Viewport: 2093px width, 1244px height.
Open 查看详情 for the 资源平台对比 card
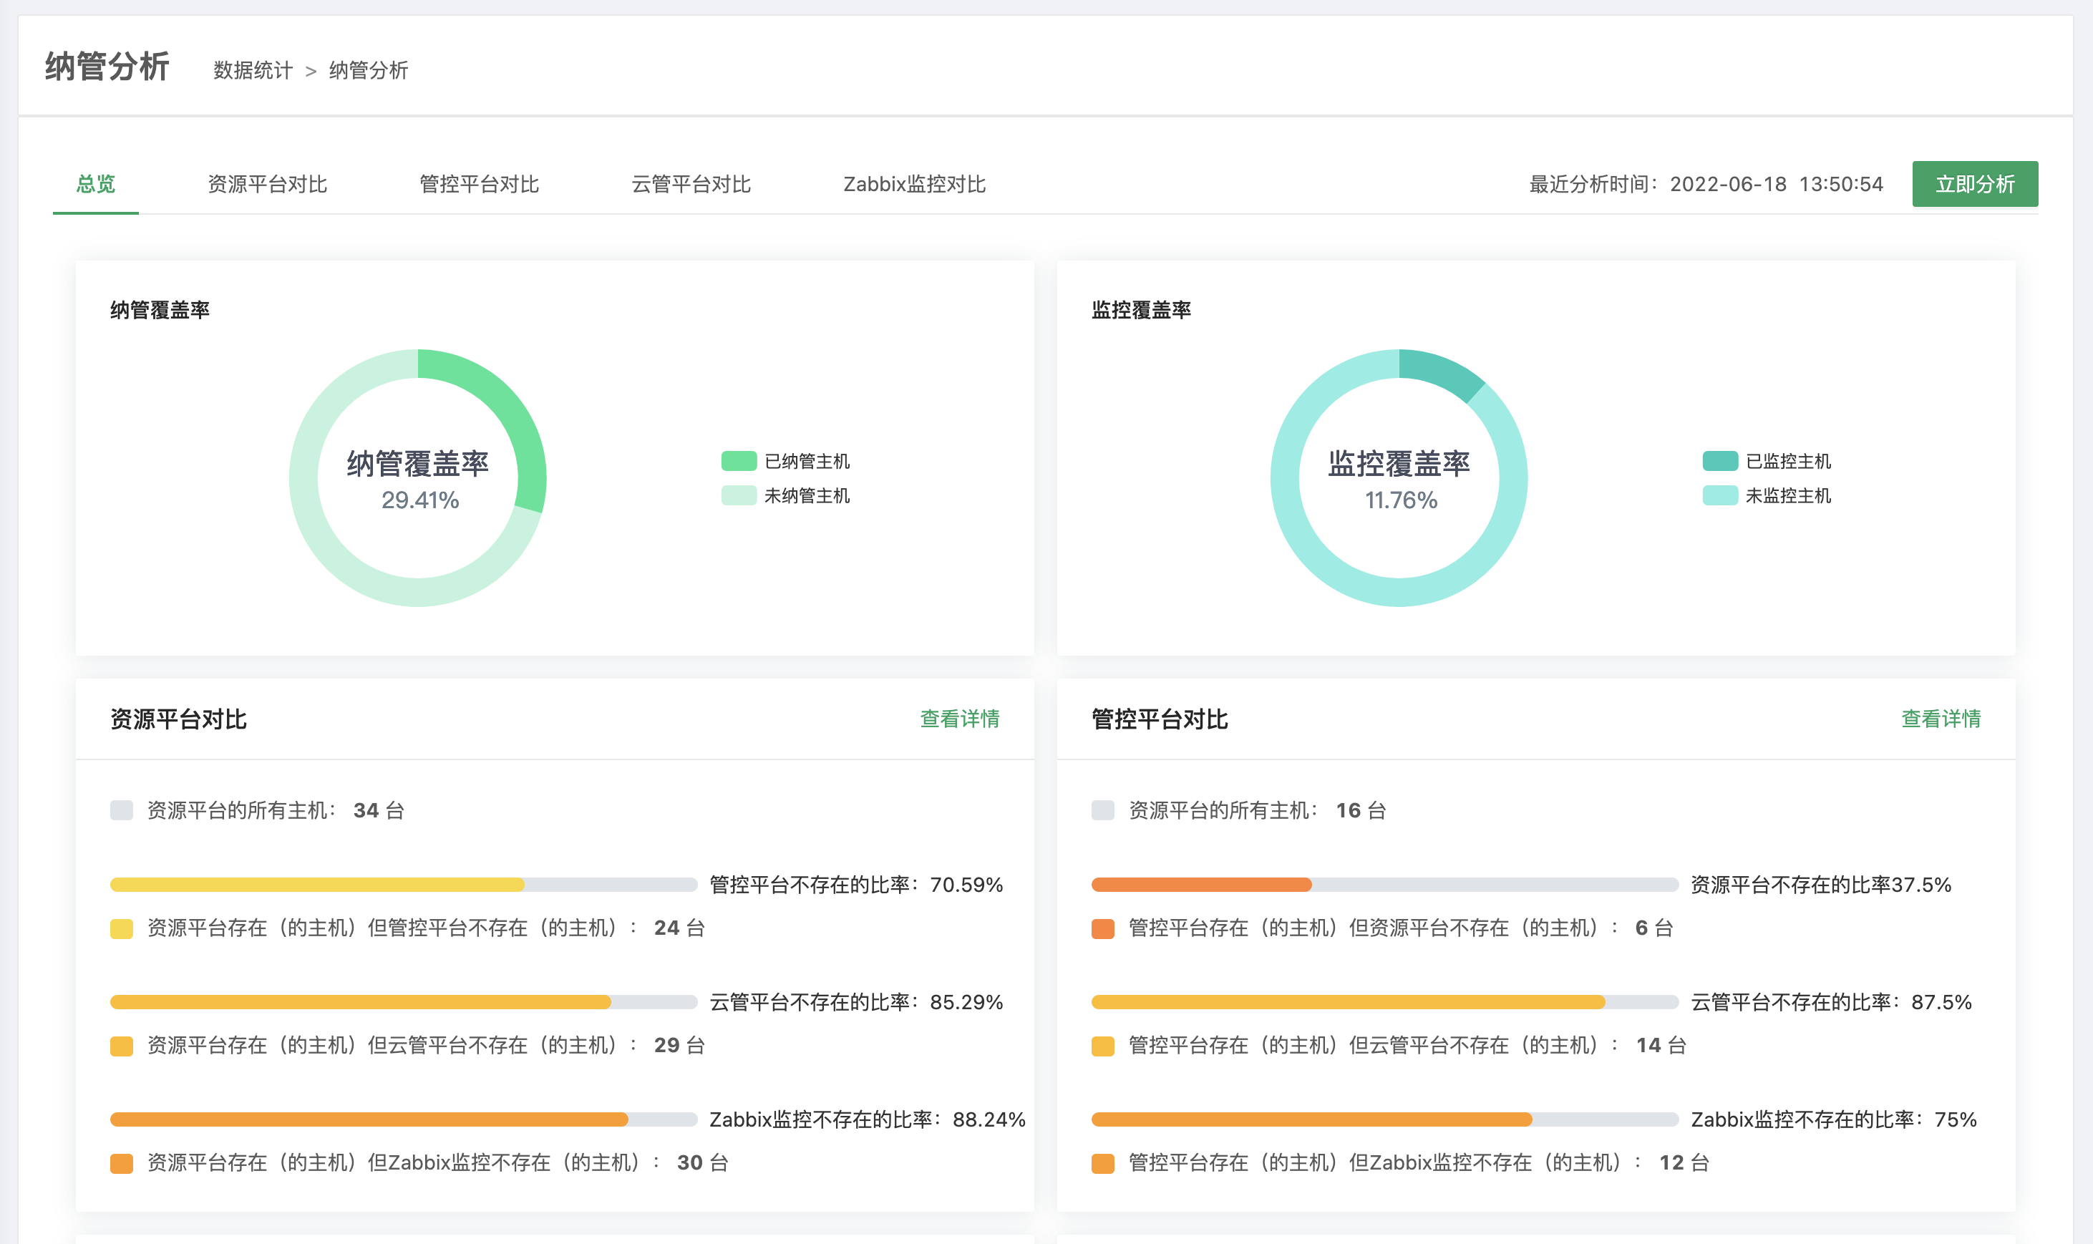point(960,719)
